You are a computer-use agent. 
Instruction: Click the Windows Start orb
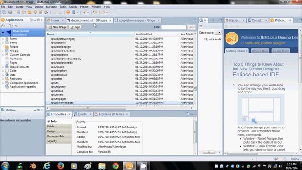coord(5,166)
